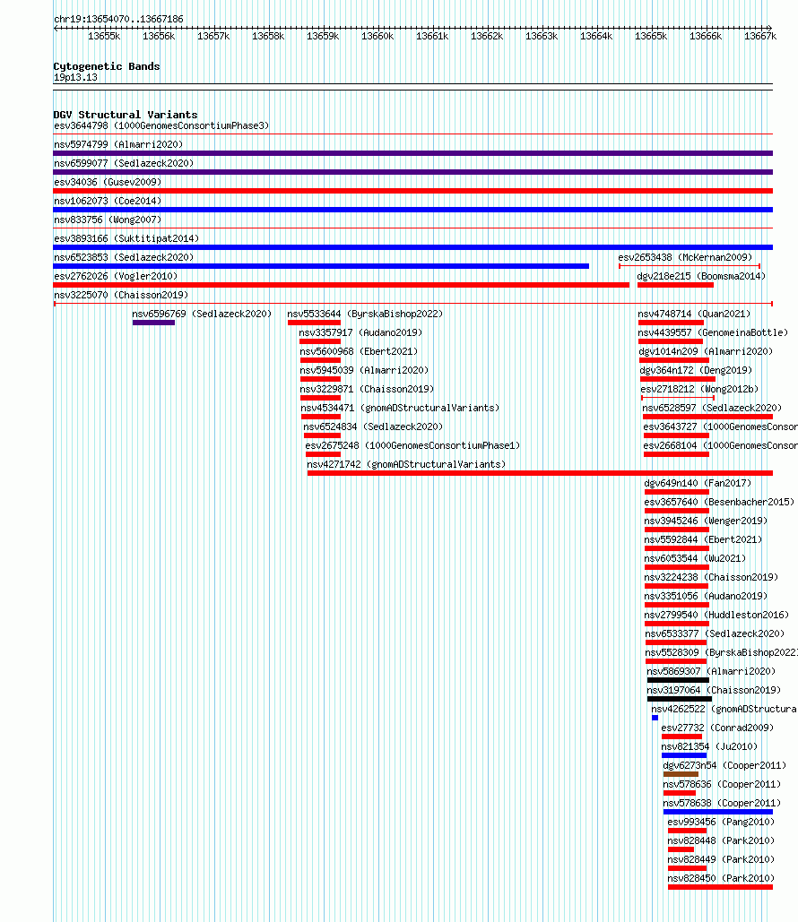Click esv27732 (Conrad2009) label

(x=717, y=728)
